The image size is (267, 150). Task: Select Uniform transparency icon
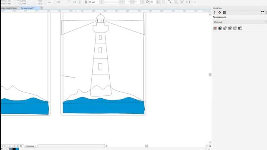click(x=220, y=28)
